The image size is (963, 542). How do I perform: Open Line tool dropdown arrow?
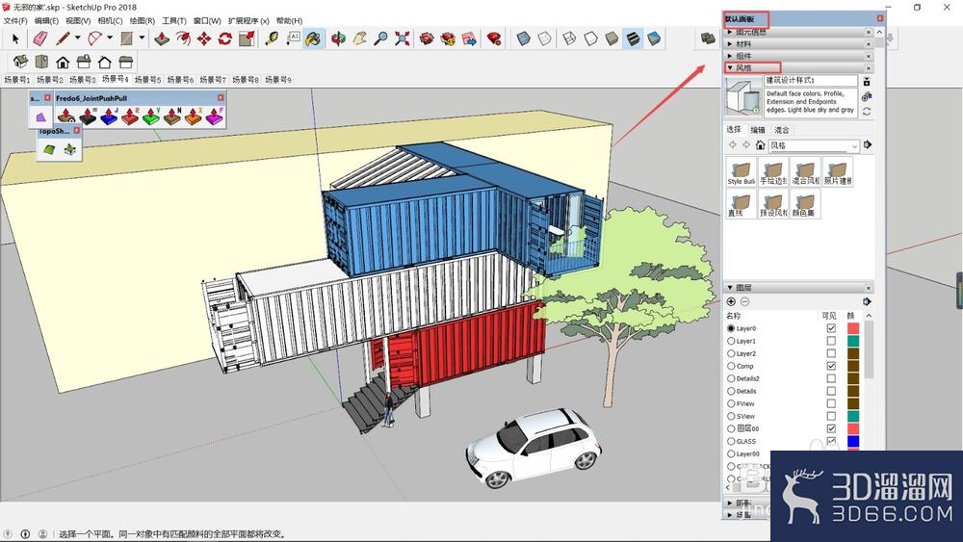pyautogui.click(x=77, y=39)
